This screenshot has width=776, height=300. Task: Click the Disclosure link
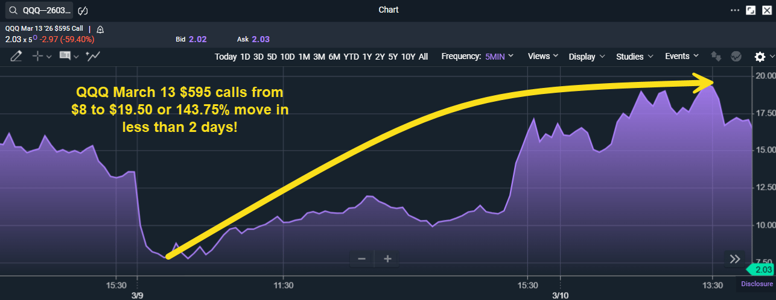point(757,284)
